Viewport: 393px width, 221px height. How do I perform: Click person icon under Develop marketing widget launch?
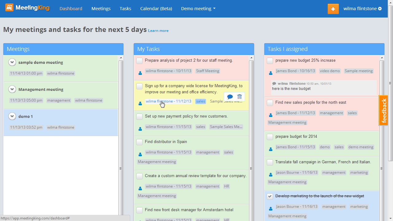[271, 209]
